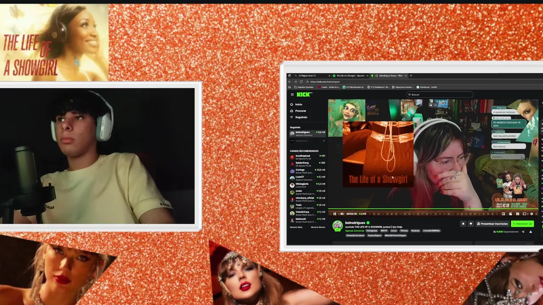The image size is (543, 305).
Task: Reload the browser page
Action: click(x=301, y=82)
